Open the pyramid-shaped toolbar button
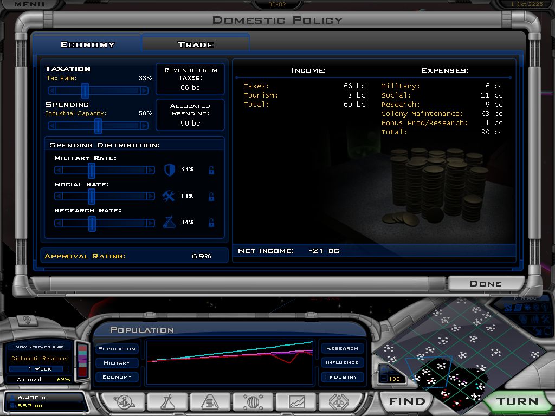The width and height of the screenshot is (555, 416). [x=210, y=402]
